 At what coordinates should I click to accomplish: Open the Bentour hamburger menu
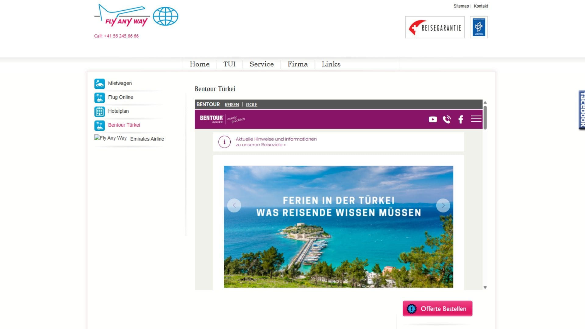point(476,119)
